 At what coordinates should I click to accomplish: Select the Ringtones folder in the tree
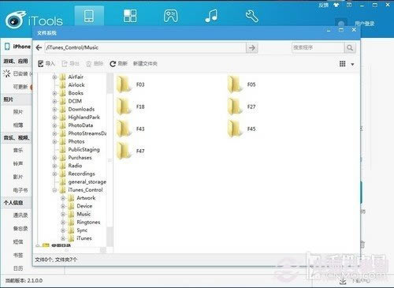88,223
